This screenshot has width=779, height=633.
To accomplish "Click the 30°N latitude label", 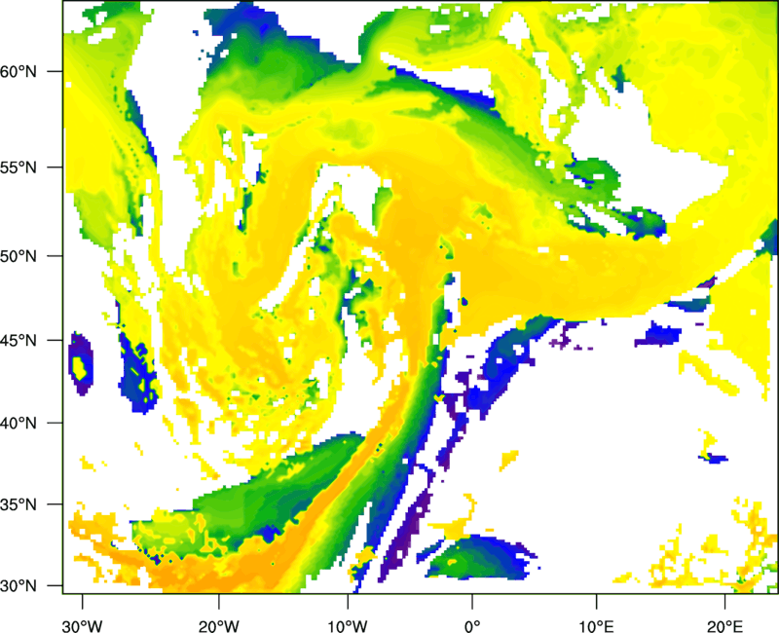I will [19, 586].
